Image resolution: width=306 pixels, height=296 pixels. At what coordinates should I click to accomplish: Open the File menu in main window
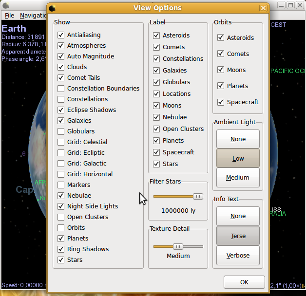click(9, 16)
